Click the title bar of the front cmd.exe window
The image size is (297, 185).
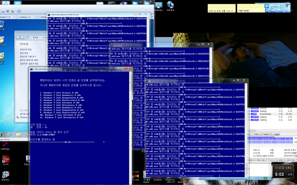[82, 69]
